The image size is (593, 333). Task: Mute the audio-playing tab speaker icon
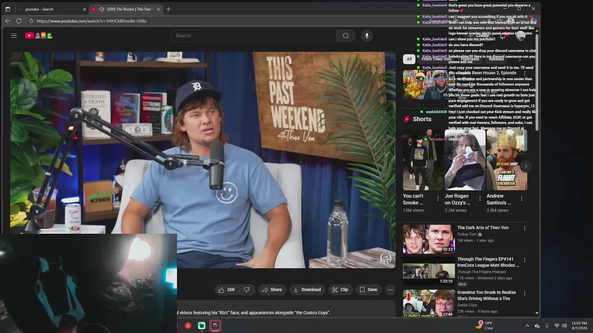tap(101, 9)
